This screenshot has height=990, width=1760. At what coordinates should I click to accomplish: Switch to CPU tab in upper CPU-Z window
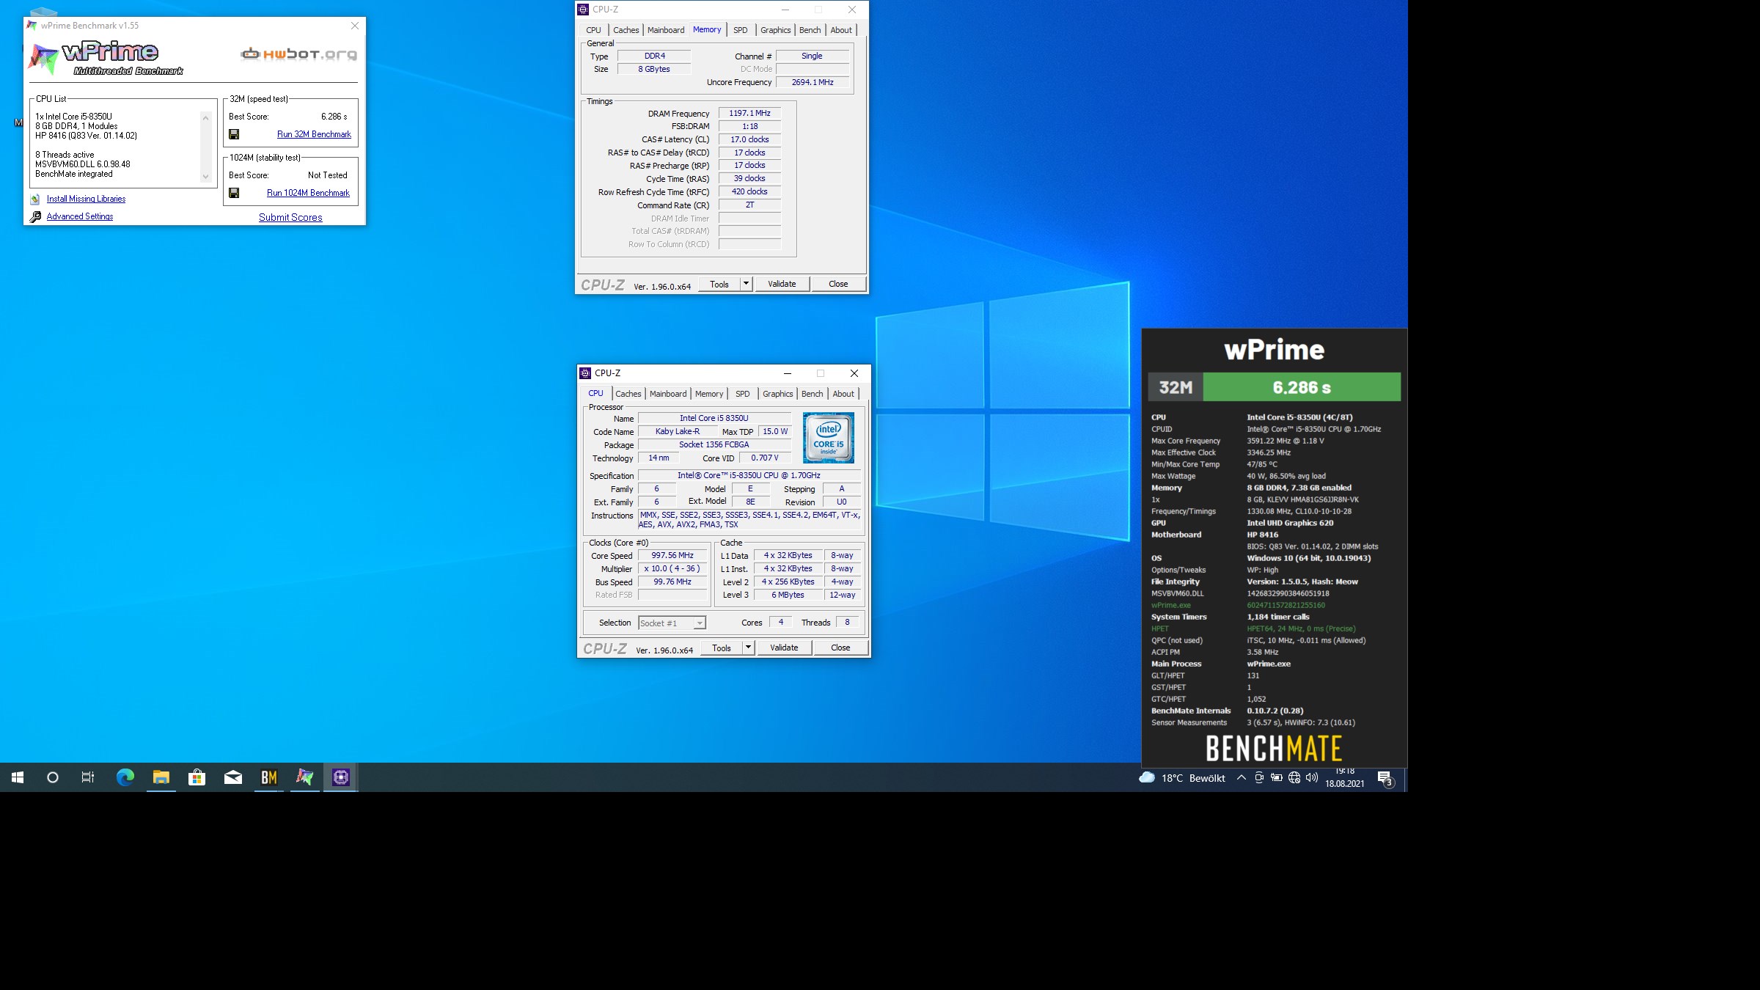coord(593,30)
